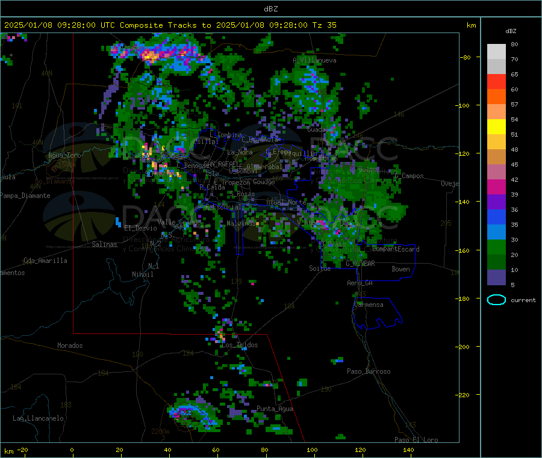Click the Punta_Agua map label
The image size is (542, 458).
(x=275, y=409)
